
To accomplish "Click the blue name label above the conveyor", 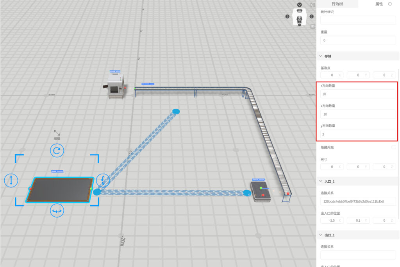I will [x=148, y=84].
